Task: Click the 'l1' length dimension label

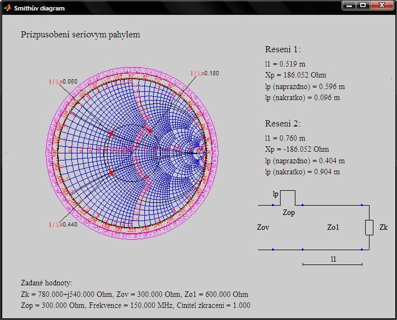Action: (x=333, y=259)
